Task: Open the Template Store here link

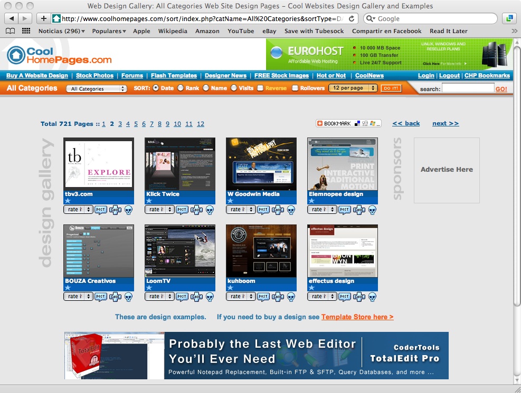Action: click(x=357, y=317)
